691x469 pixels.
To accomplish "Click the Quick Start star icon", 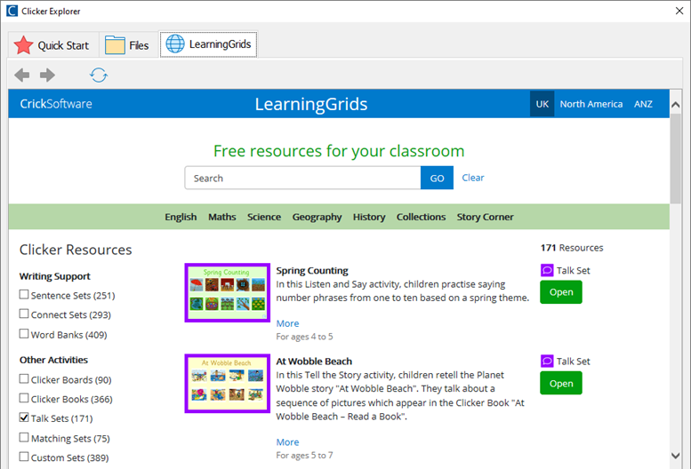I will click(x=23, y=45).
